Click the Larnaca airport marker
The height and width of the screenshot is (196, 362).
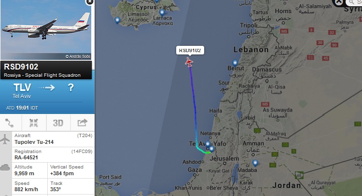(162, 12)
